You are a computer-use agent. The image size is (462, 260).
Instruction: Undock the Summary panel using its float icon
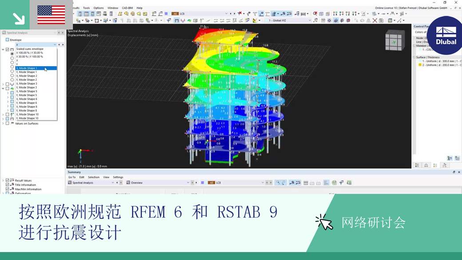(454, 172)
